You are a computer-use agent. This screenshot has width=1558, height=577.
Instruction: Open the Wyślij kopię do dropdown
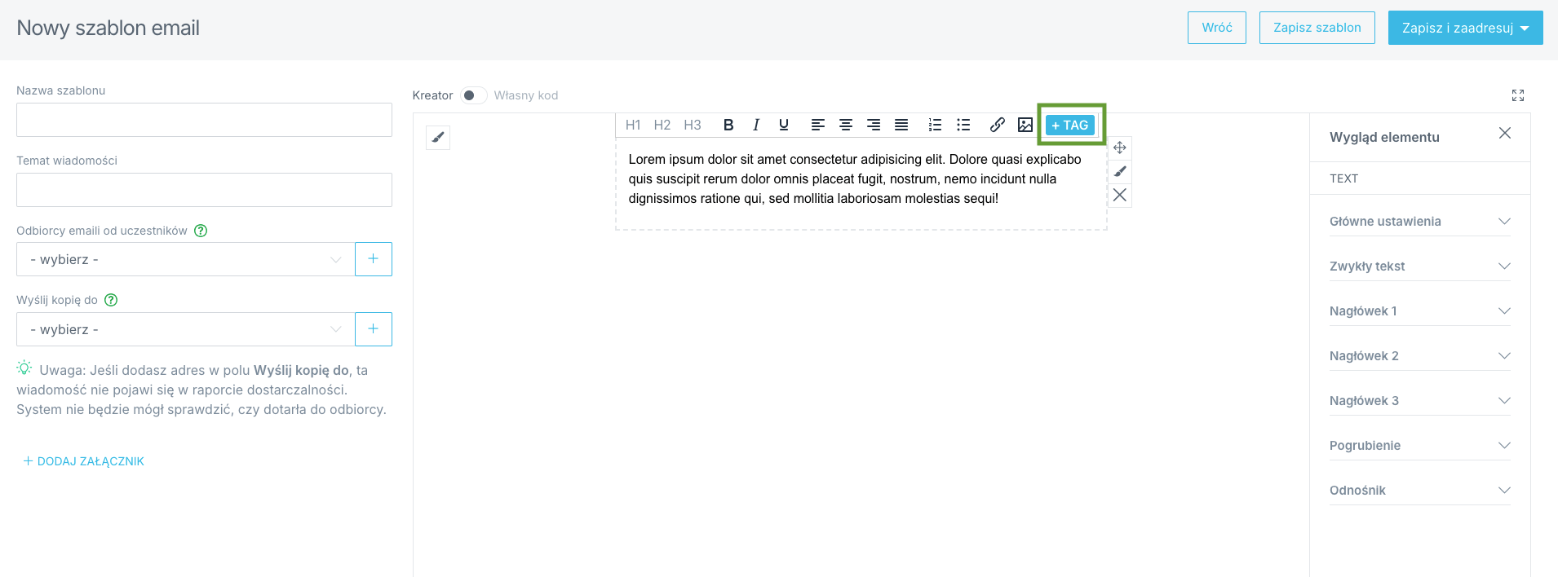tap(185, 329)
